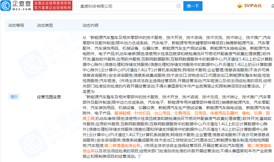Click highlighted 第二类增值电信业务 after 汽车租赁;
Viewport: 274px width, 162px height.
pyautogui.click(x=122, y=146)
